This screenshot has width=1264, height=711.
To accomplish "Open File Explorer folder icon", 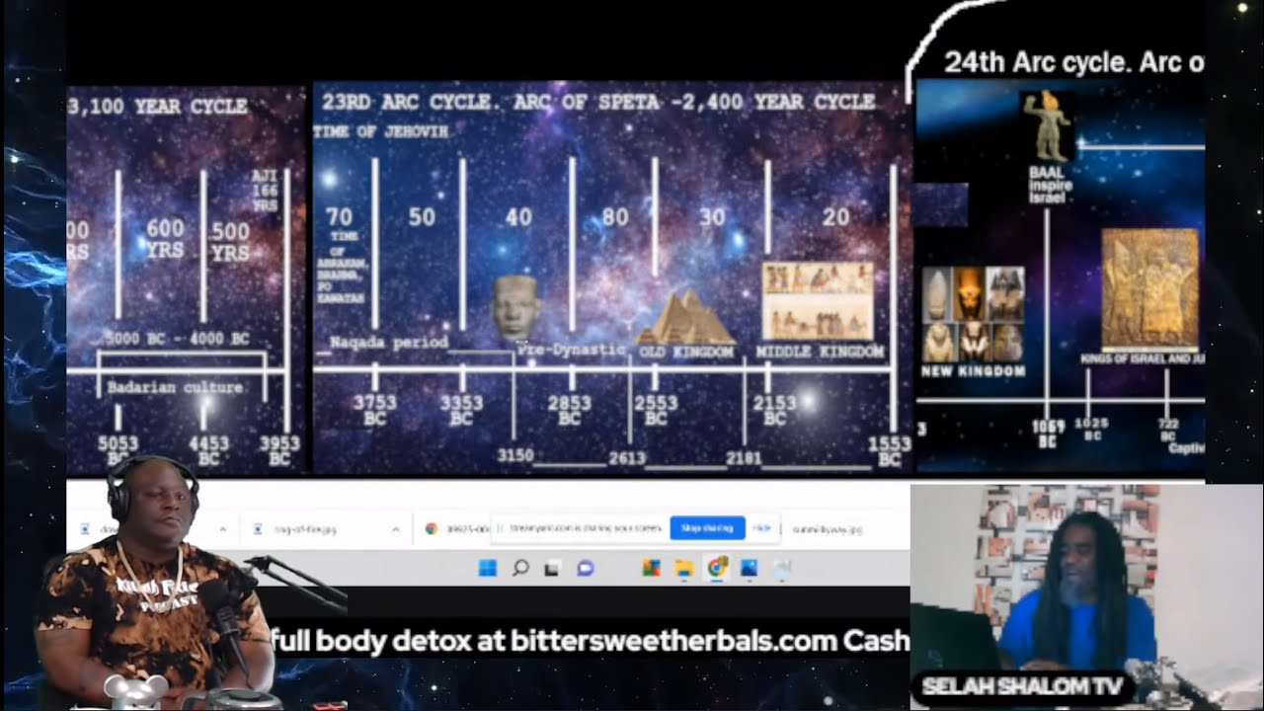I will coord(683,568).
